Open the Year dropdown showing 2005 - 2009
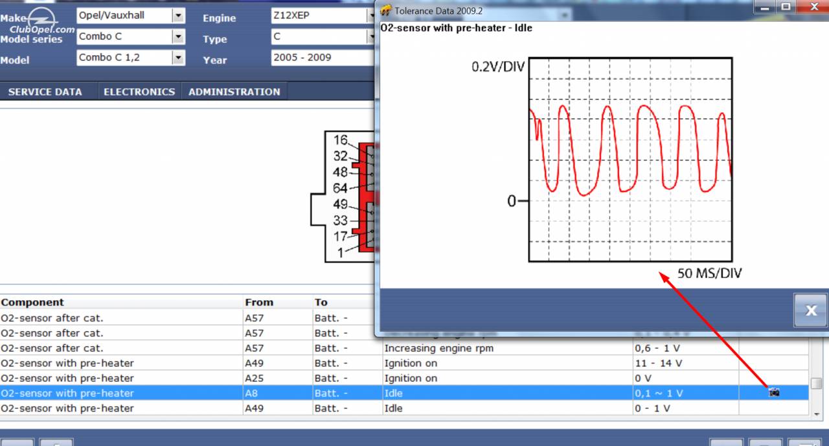This screenshot has width=829, height=446. (x=323, y=58)
